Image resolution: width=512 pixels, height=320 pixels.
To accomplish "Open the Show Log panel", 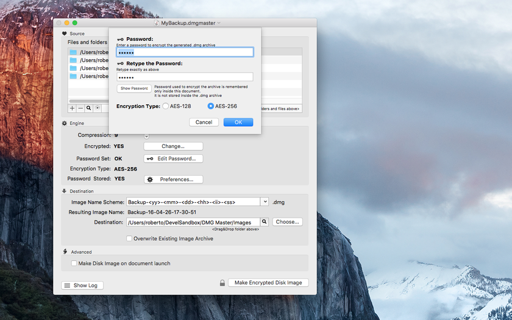I will click(x=82, y=285).
